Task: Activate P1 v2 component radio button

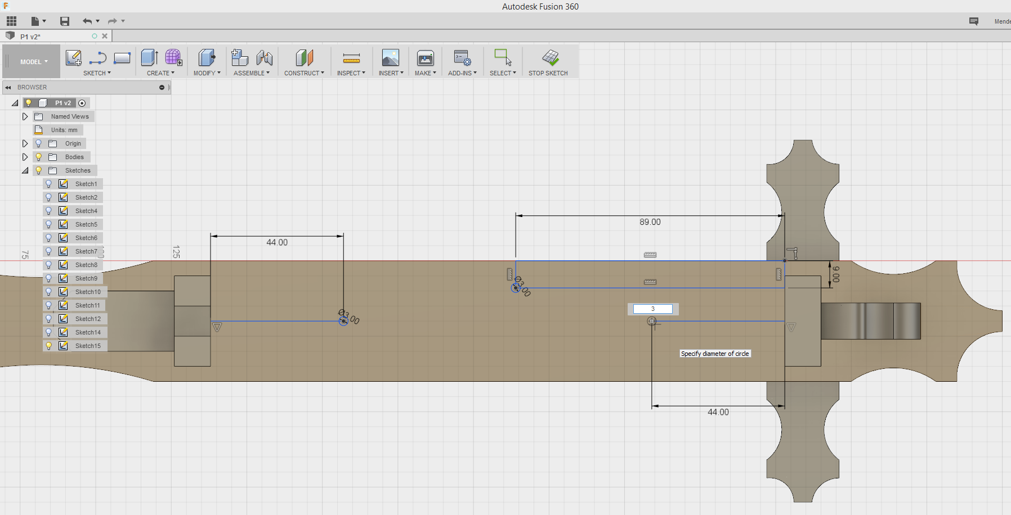Action: tap(82, 103)
